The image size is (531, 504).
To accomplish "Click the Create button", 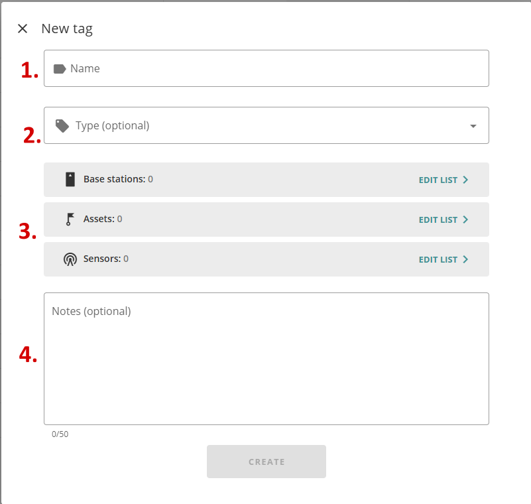I will (266, 462).
